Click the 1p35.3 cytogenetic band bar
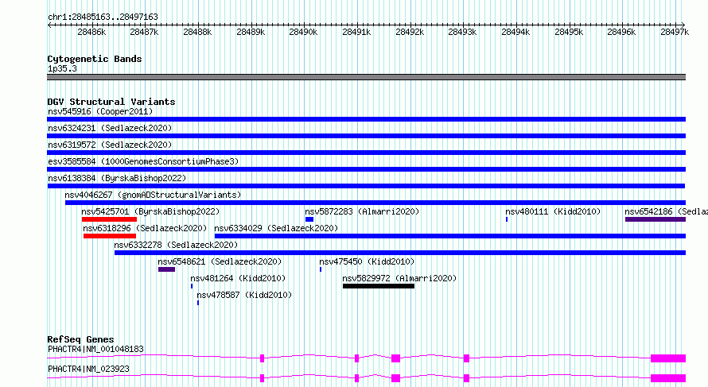This screenshot has width=708, height=387. (x=366, y=77)
